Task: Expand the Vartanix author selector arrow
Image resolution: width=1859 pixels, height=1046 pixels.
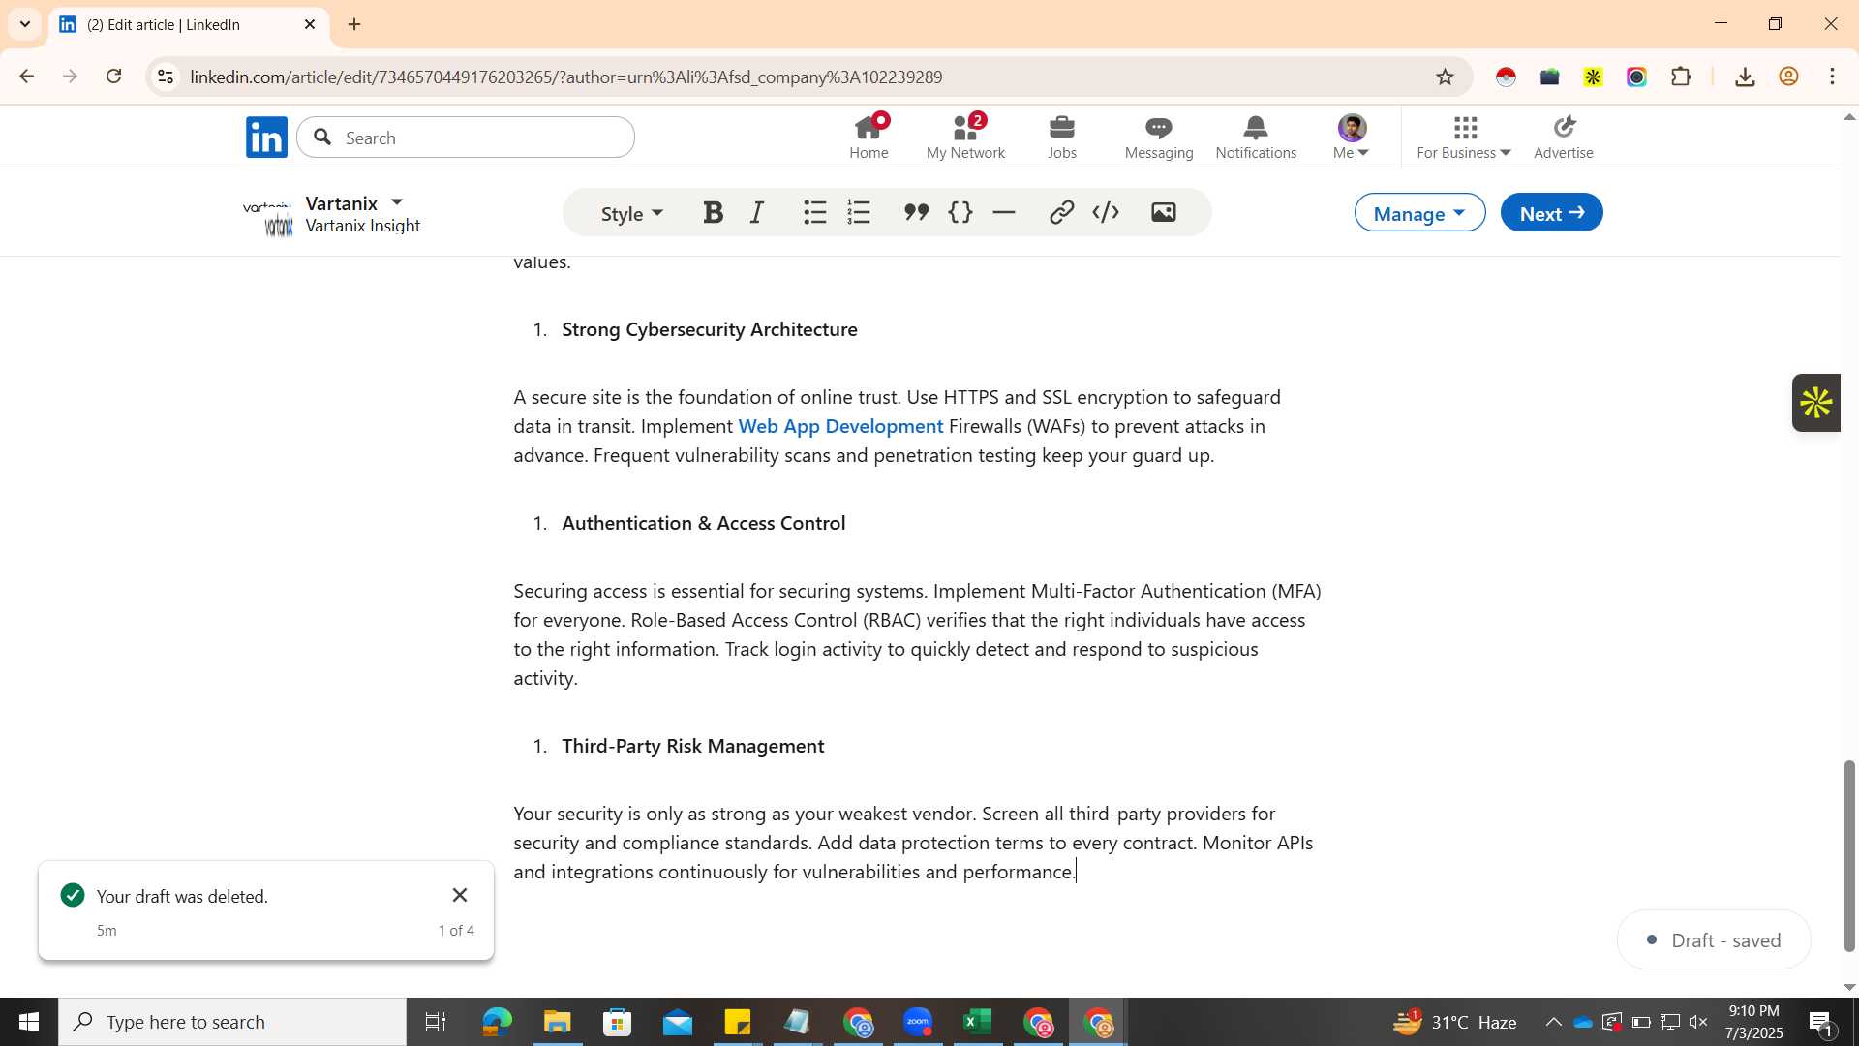Action: tap(397, 201)
